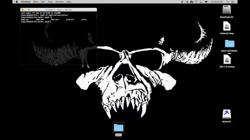Click jzintv in the Terminal listing
The width and height of the screenshot is (250, 140).
click(x=84, y=19)
